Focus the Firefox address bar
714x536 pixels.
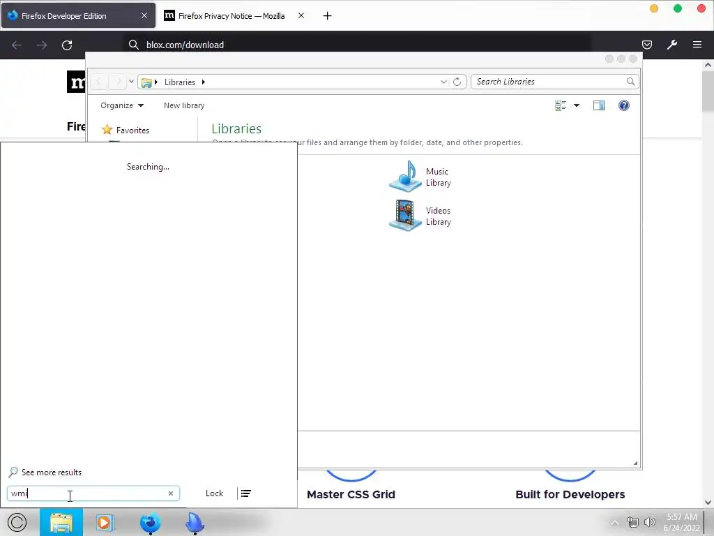coord(358,45)
